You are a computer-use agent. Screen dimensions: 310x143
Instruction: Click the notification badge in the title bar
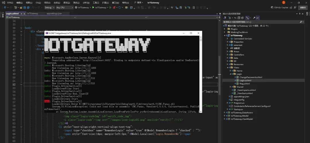284,2
